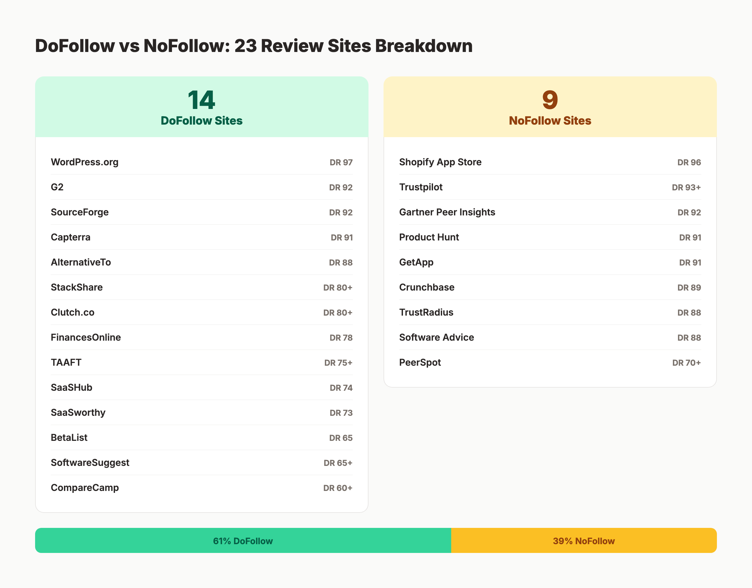Select AlternativeTo from the DoFollow list
The width and height of the screenshot is (752, 588).
point(81,262)
